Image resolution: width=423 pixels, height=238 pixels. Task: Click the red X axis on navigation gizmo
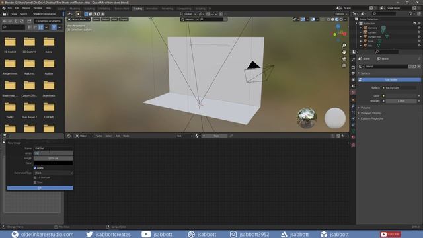pos(344,34)
